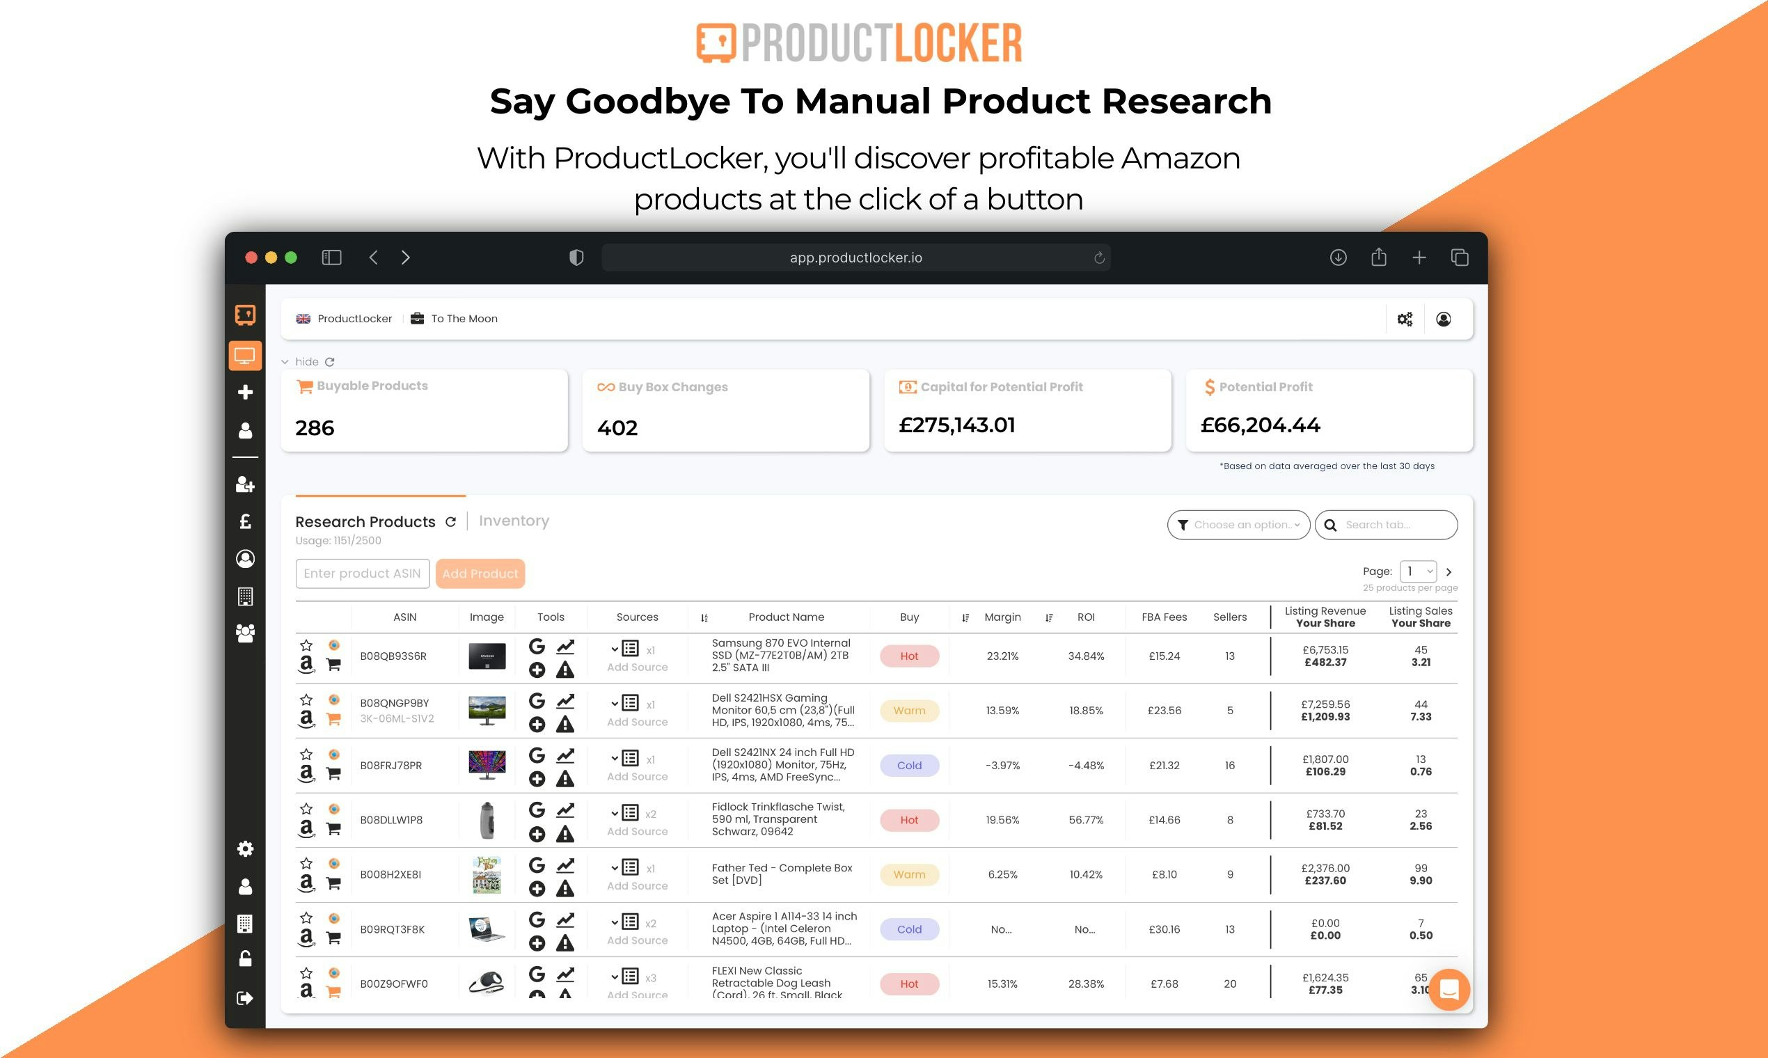1768x1058 pixels.
Task: Click Add Source under Samsung 870 EVO
Action: tap(638, 668)
